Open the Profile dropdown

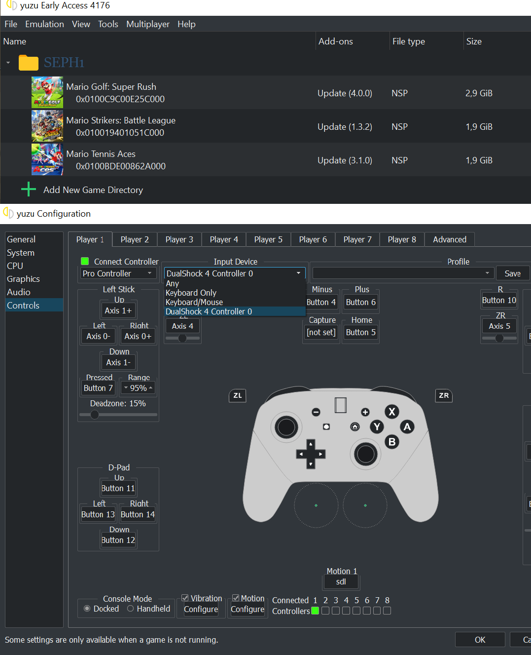tap(403, 273)
